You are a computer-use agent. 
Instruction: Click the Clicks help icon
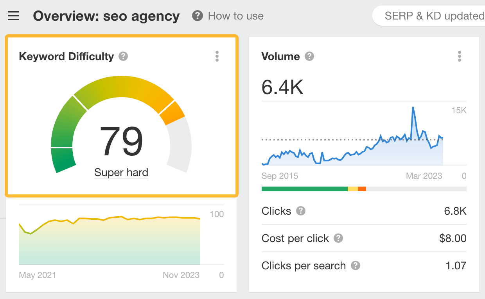coord(300,211)
